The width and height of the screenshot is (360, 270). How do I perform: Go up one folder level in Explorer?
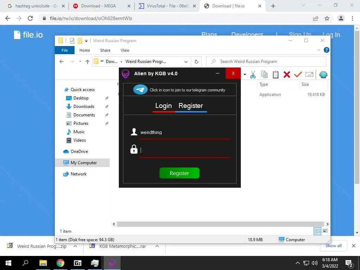coord(88,62)
